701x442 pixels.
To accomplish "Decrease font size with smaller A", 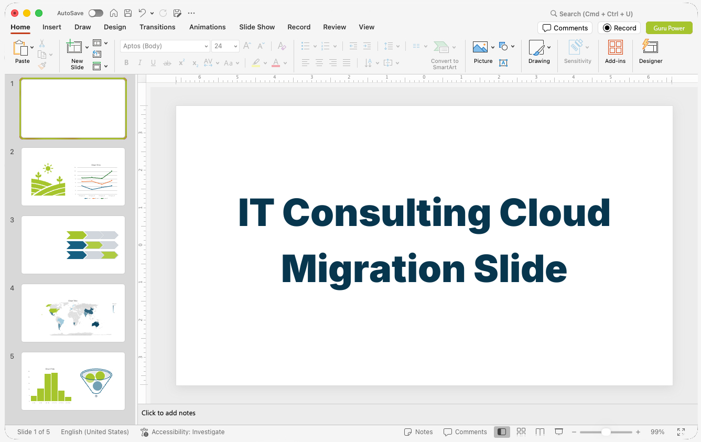I will (x=261, y=46).
